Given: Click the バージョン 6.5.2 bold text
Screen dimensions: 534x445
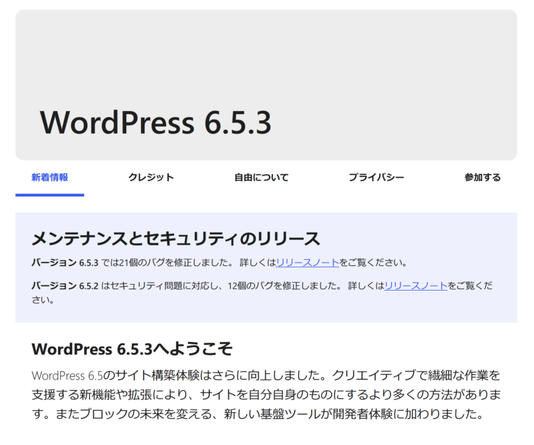Looking at the screenshot, I should (65, 286).
